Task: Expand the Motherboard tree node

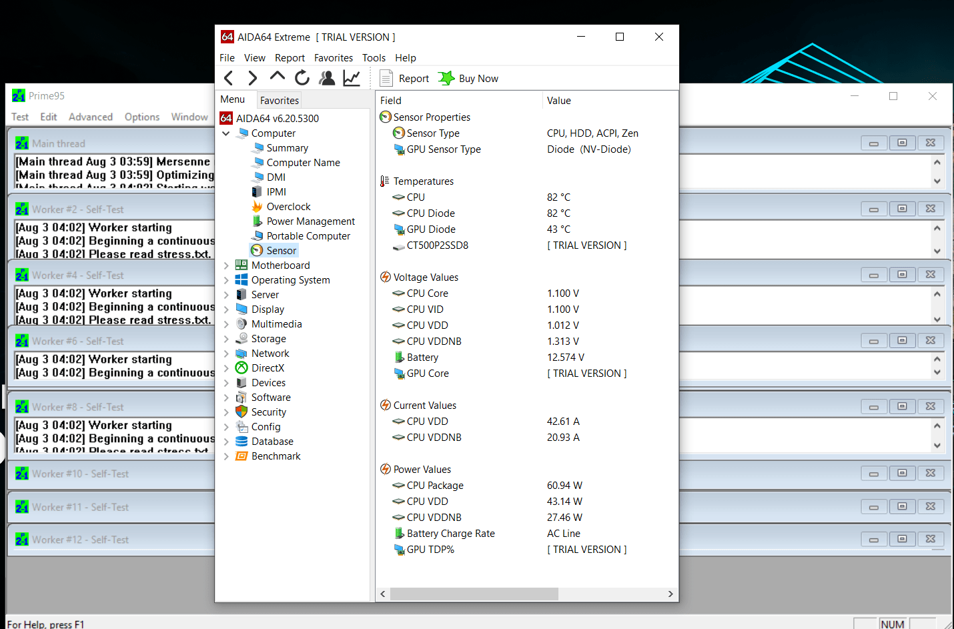Action: click(x=226, y=265)
